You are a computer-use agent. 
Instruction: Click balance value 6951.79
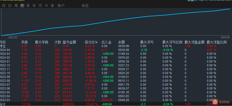click(123, 85)
